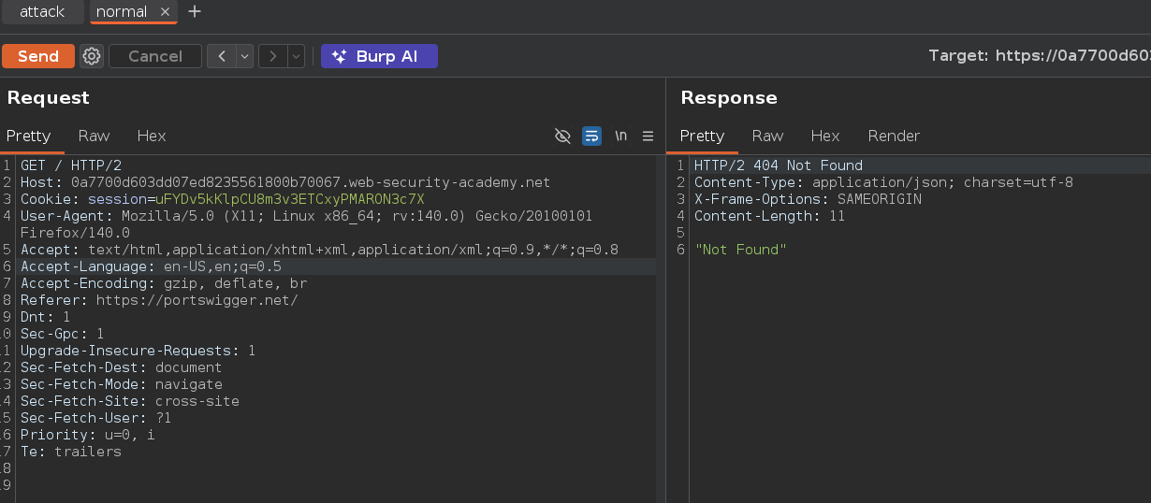Screen dimensions: 1151x503
Task: Click the HTTP/2 404 Not Found status line
Action: point(779,165)
